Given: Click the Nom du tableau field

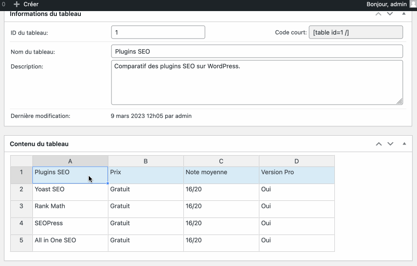Looking at the screenshot, I should pos(257,51).
